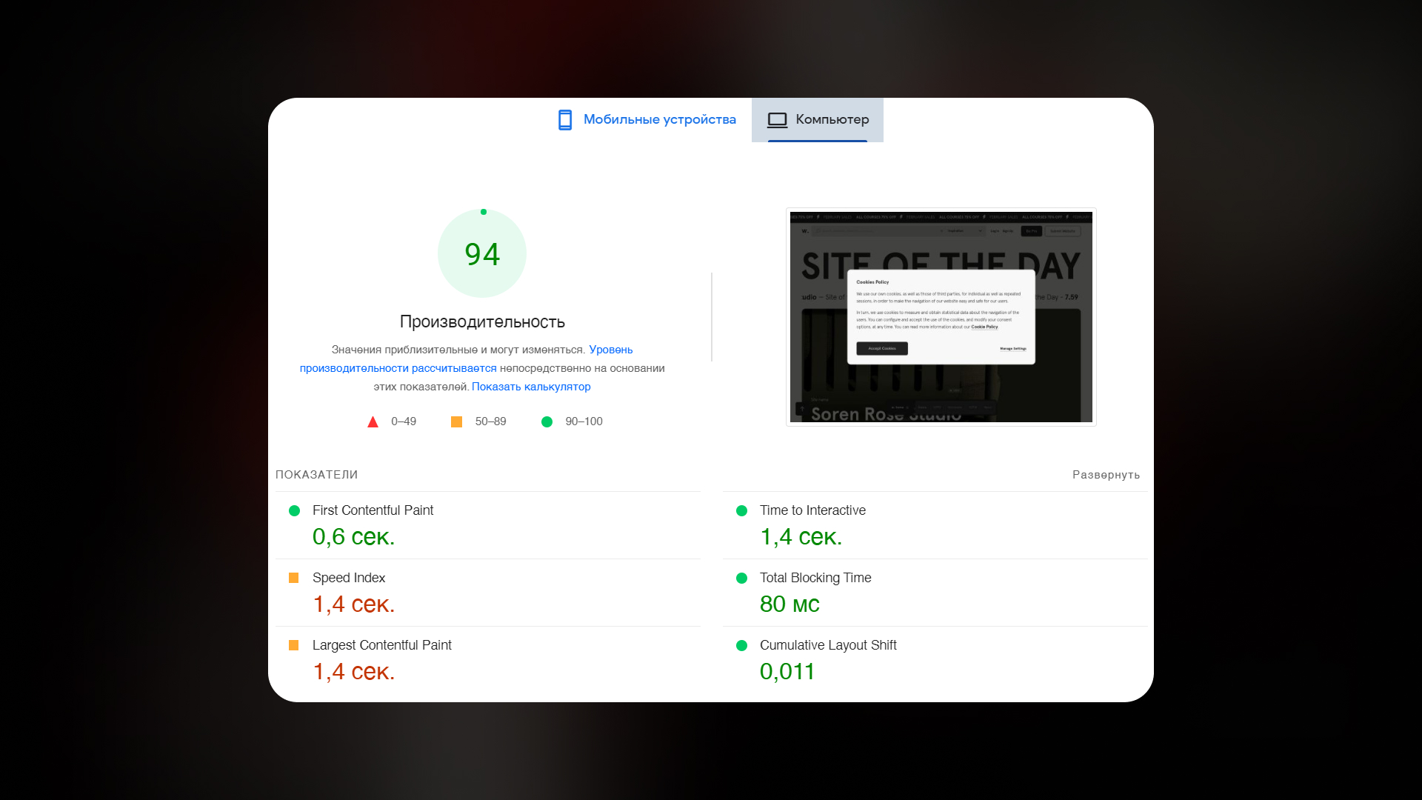Click the orange square beside Largest Contentful Paint
The image size is (1422, 800).
click(293, 645)
